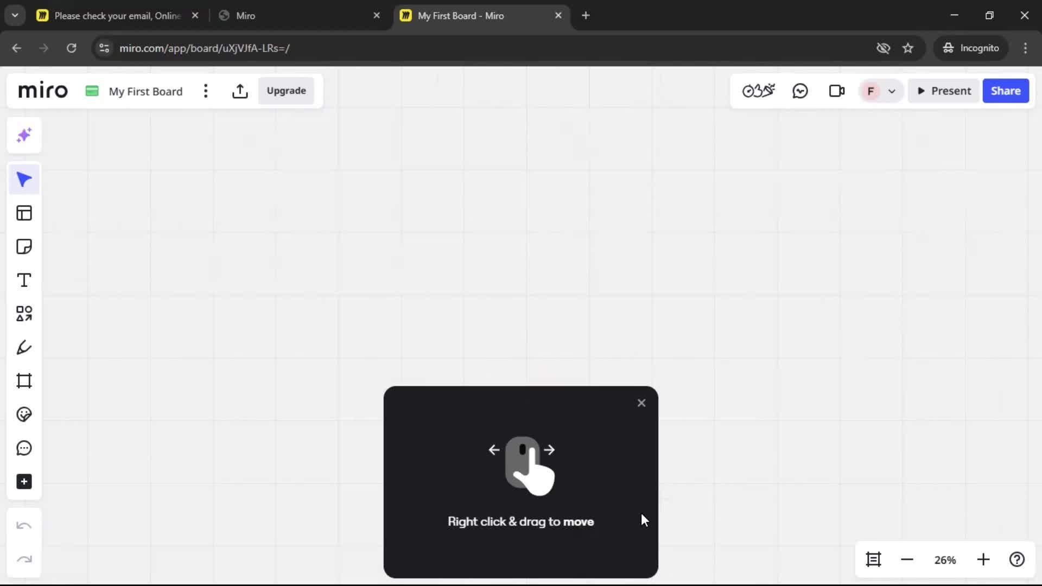The height and width of the screenshot is (586, 1042).
Task: Open the Templates tool
Action: click(x=24, y=213)
